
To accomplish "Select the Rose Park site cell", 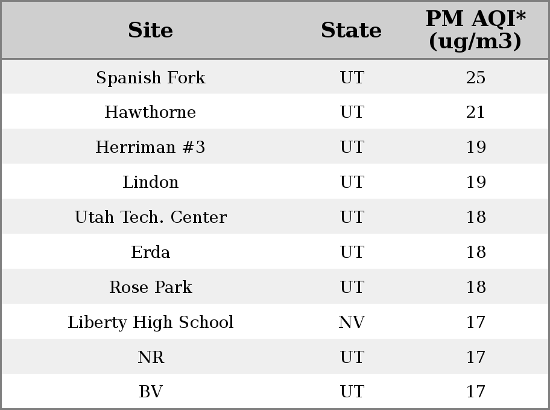I will [x=151, y=287].
